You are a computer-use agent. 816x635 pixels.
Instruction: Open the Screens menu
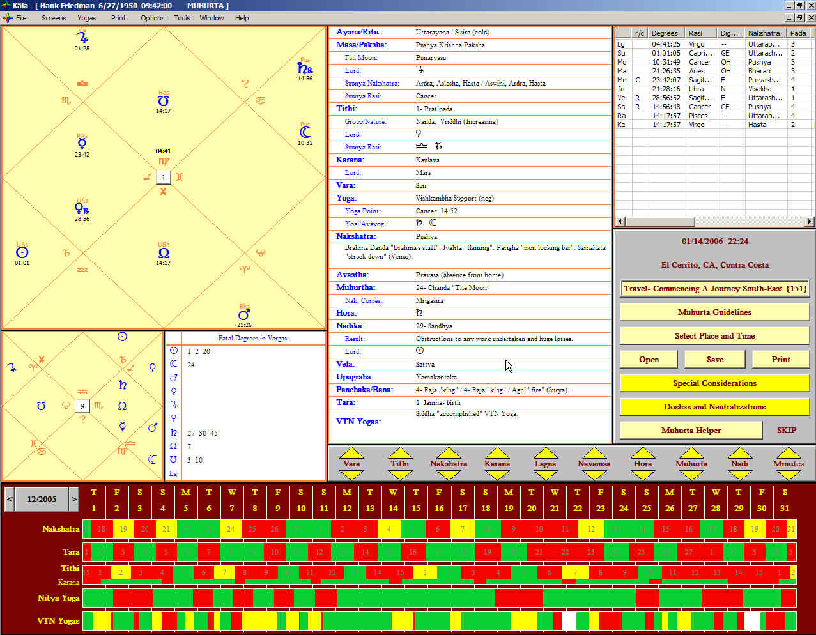tap(54, 18)
